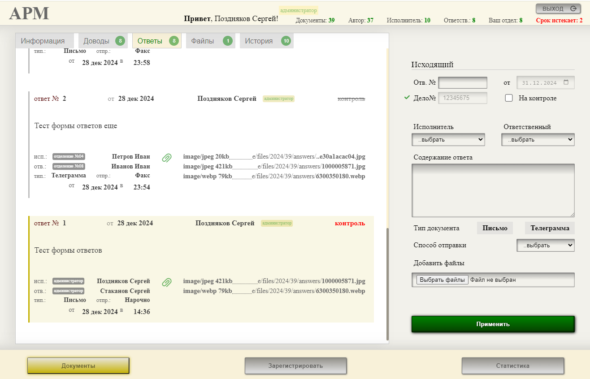
Task: Click the paperclip icon in answer № 1
Action: pyautogui.click(x=167, y=282)
